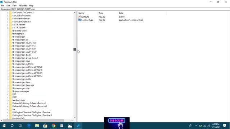Select the fb-messenger-platform-20150714 key
This screenshot has height=129, width=230.
[x=27, y=76]
